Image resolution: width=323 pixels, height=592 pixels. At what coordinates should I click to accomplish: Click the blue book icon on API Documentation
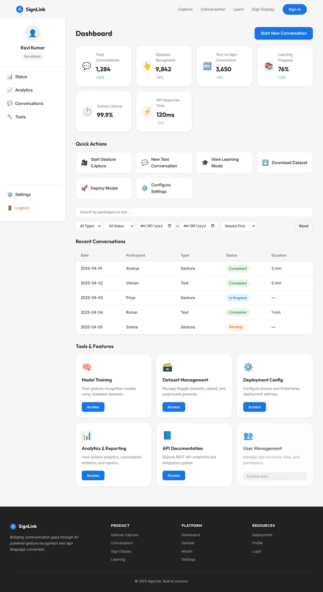168,436
